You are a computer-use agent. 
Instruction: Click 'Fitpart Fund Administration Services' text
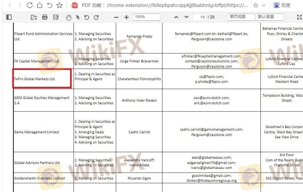[43, 34]
